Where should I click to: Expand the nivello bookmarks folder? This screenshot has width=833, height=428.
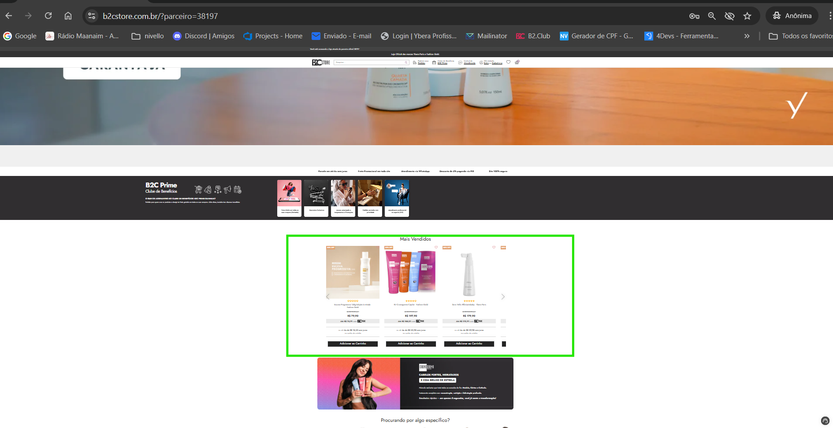coord(148,36)
